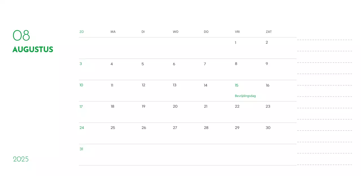Click date 1 in the first week
Viewport: 361px width, 176px height.
(x=235, y=43)
